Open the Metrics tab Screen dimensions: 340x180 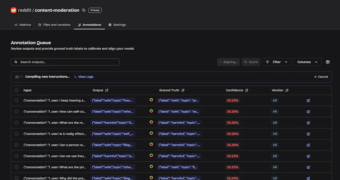click(23, 25)
